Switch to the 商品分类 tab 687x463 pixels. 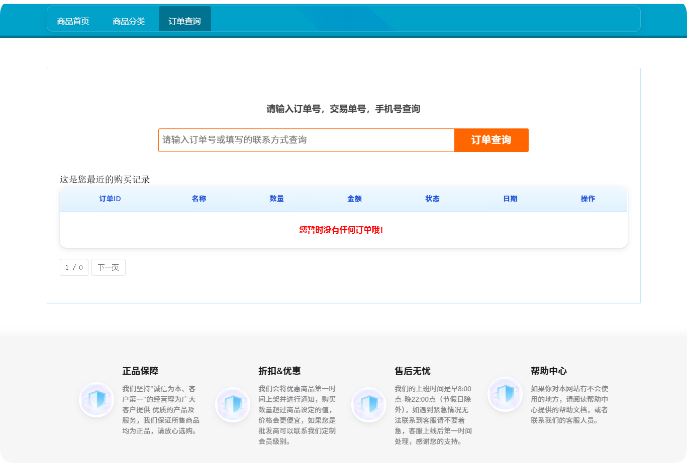pos(129,21)
